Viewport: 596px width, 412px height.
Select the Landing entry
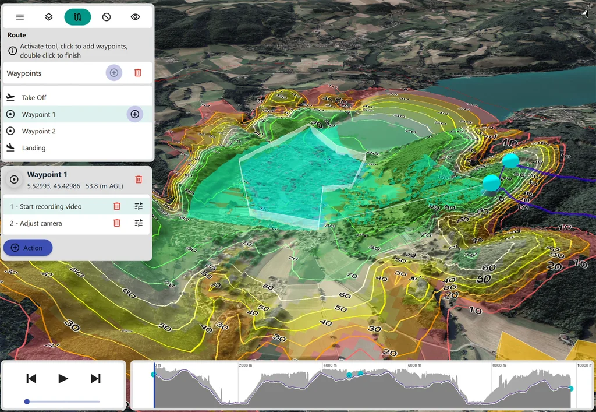tap(32, 148)
